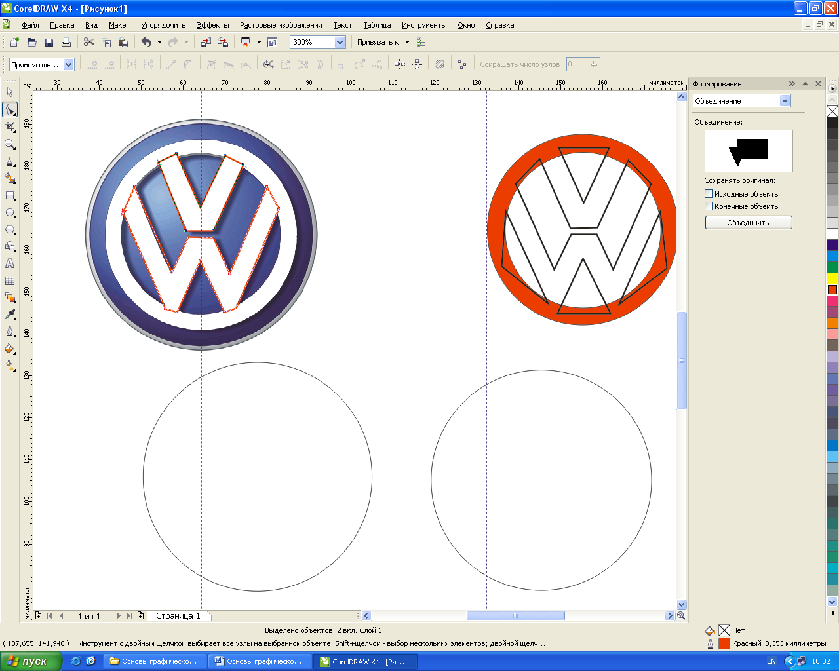This screenshot has width=839, height=671.
Task: Click the Save floppy disk icon
Action: pos(49,42)
